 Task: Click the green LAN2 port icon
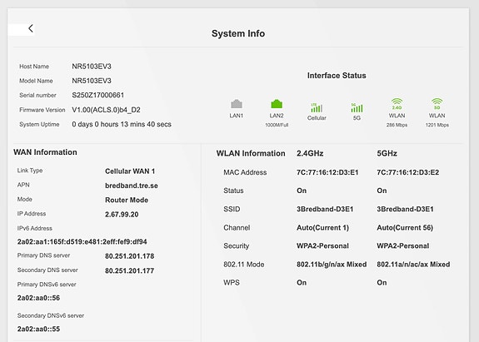click(x=277, y=104)
